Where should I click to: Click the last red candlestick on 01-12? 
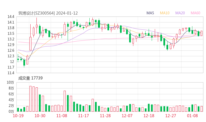pos(202,33)
